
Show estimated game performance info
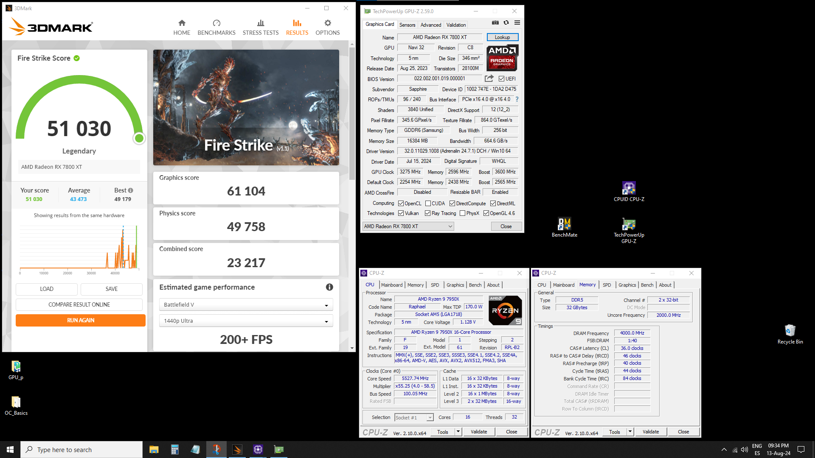(x=329, y=287)
